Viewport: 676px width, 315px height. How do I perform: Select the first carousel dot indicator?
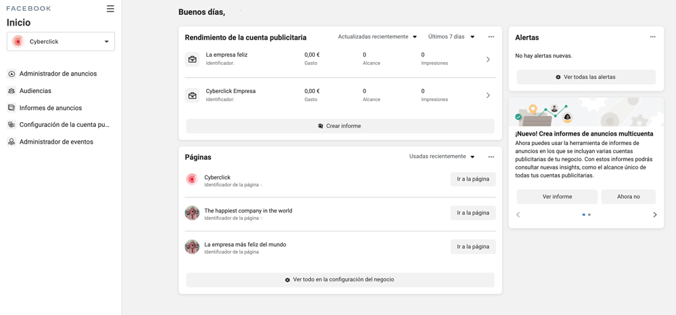click(x=584, y=214)
